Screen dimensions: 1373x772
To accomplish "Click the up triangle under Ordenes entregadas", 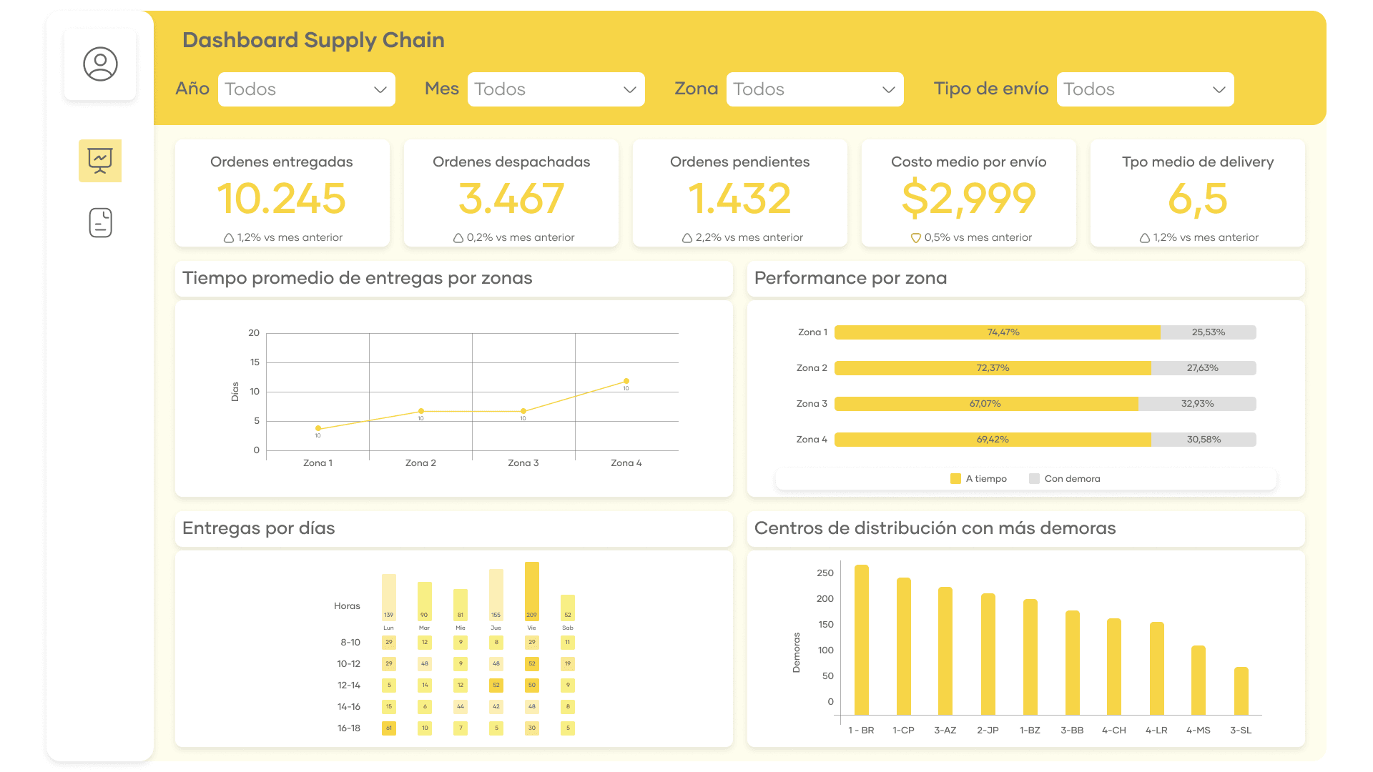I will click(229, 238).
